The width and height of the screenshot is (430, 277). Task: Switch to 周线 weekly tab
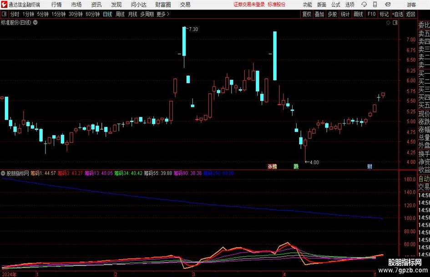point(120,14)
